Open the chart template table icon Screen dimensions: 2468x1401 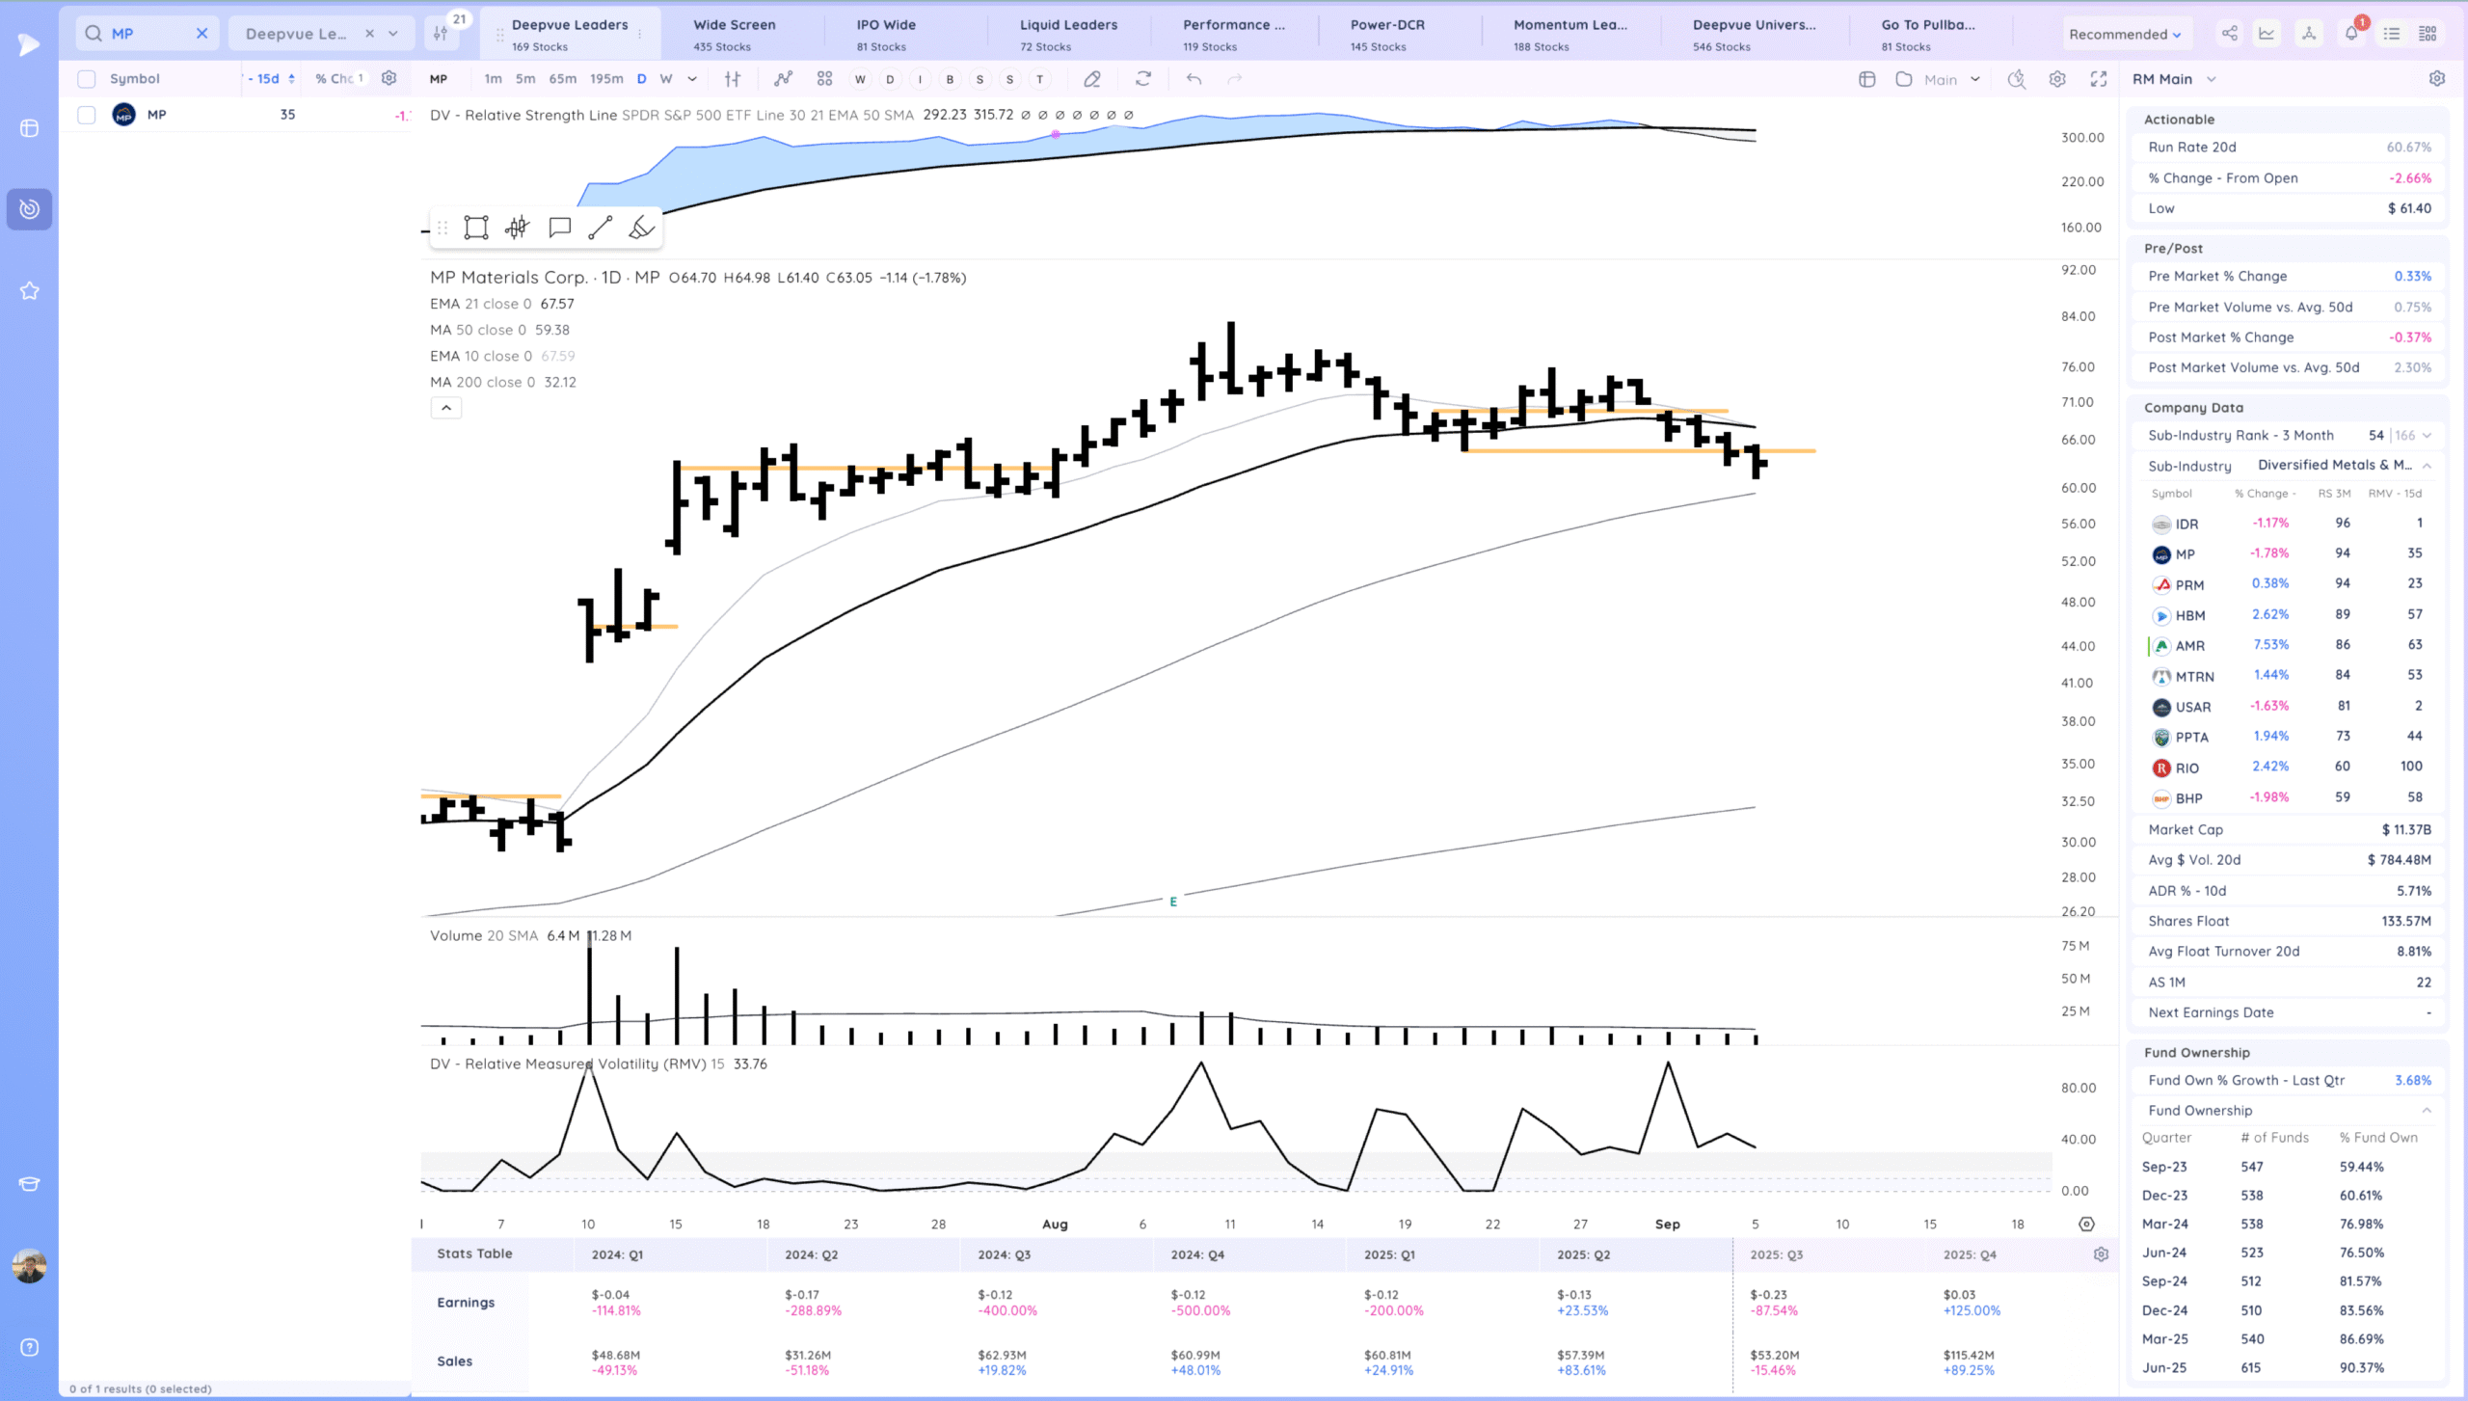point(1867,79)
